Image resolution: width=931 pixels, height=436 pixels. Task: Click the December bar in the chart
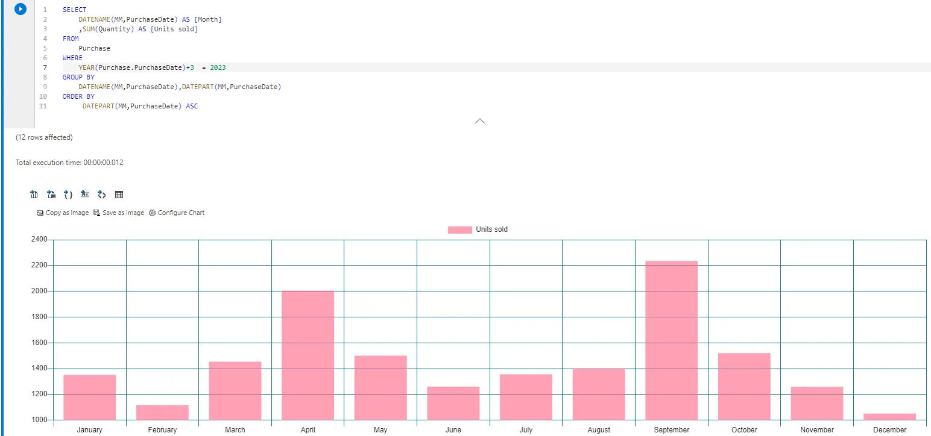(x=890, y=417)
